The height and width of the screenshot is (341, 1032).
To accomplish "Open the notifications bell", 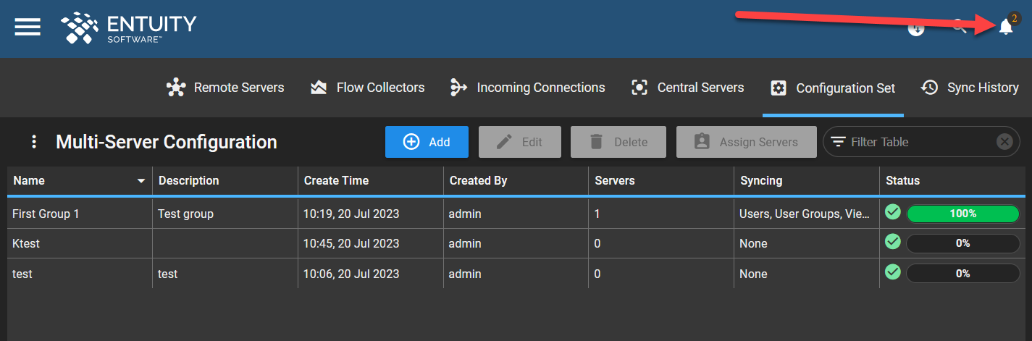I will coord(1006,27).
